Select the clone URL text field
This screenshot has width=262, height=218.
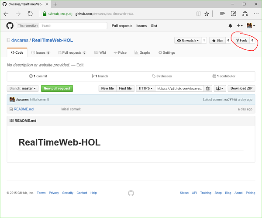[x=179, y=88]
